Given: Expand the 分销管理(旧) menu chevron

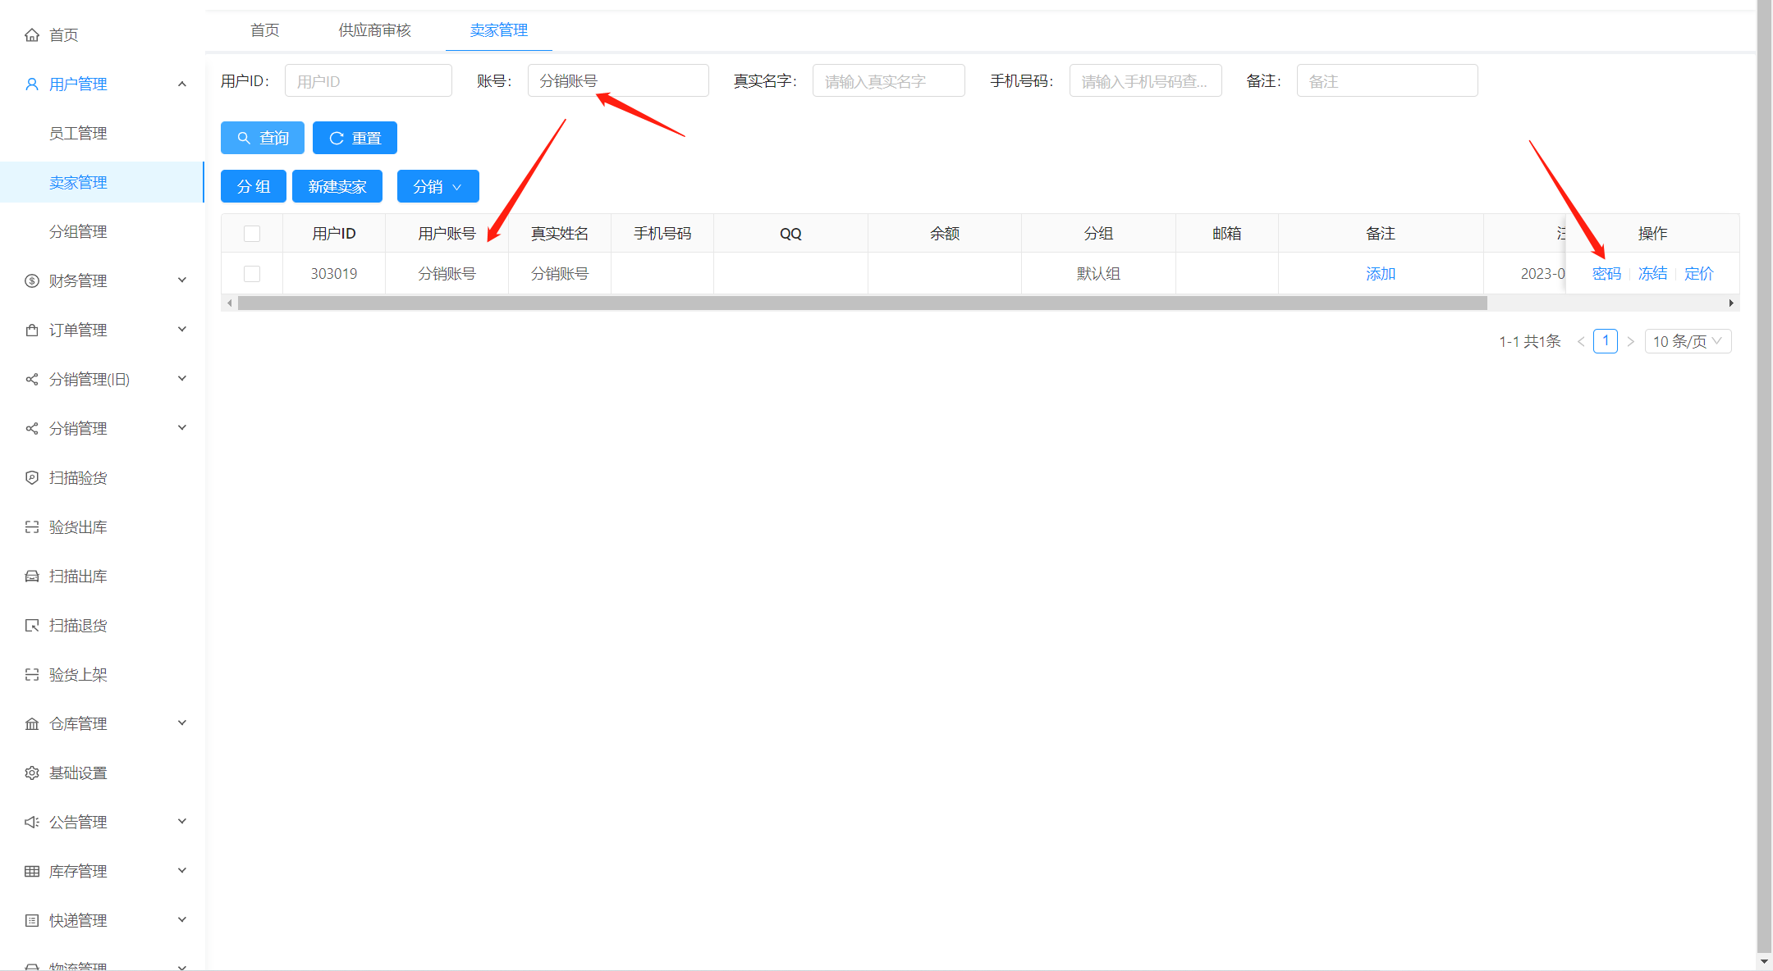Looking at the screenshot, I should pos(182,379).
